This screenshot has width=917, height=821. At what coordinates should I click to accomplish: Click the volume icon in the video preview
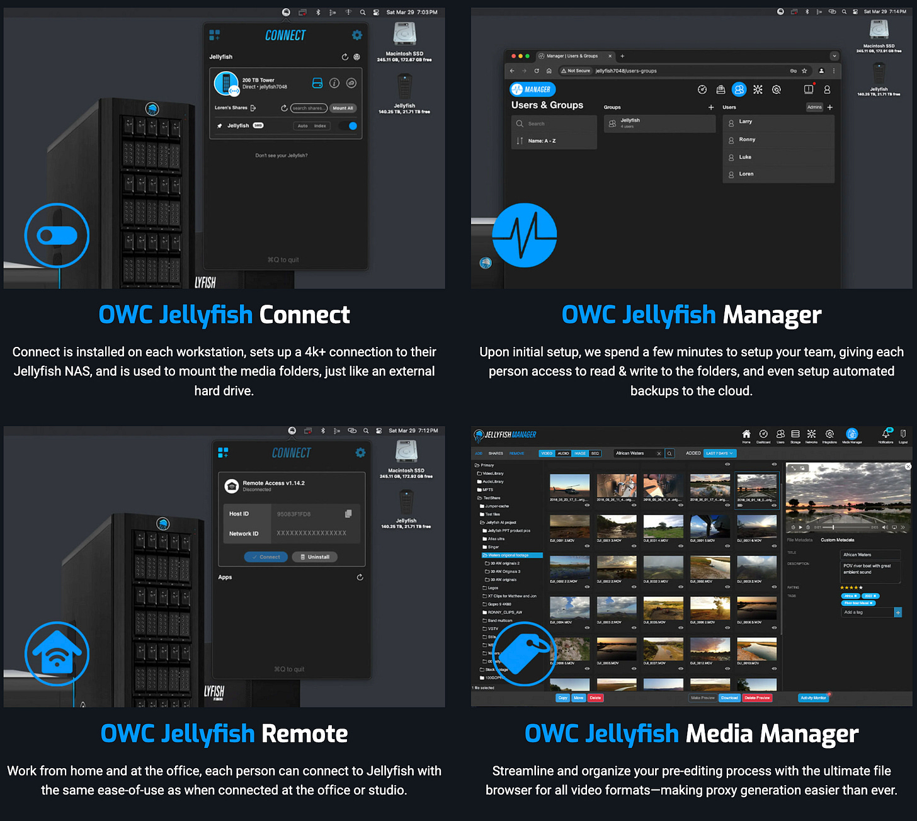coord(884,528)
